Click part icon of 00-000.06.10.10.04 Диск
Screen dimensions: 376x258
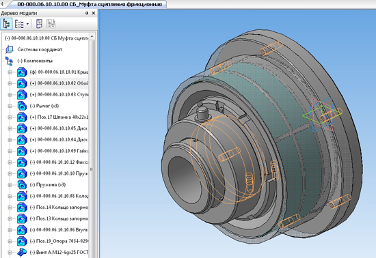pyautogui.click(x=22, y=140)
